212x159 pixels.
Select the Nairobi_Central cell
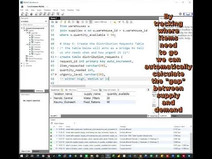63,98
